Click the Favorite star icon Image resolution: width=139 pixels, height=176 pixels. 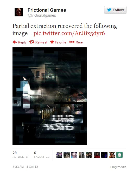[x=52, y=42]
